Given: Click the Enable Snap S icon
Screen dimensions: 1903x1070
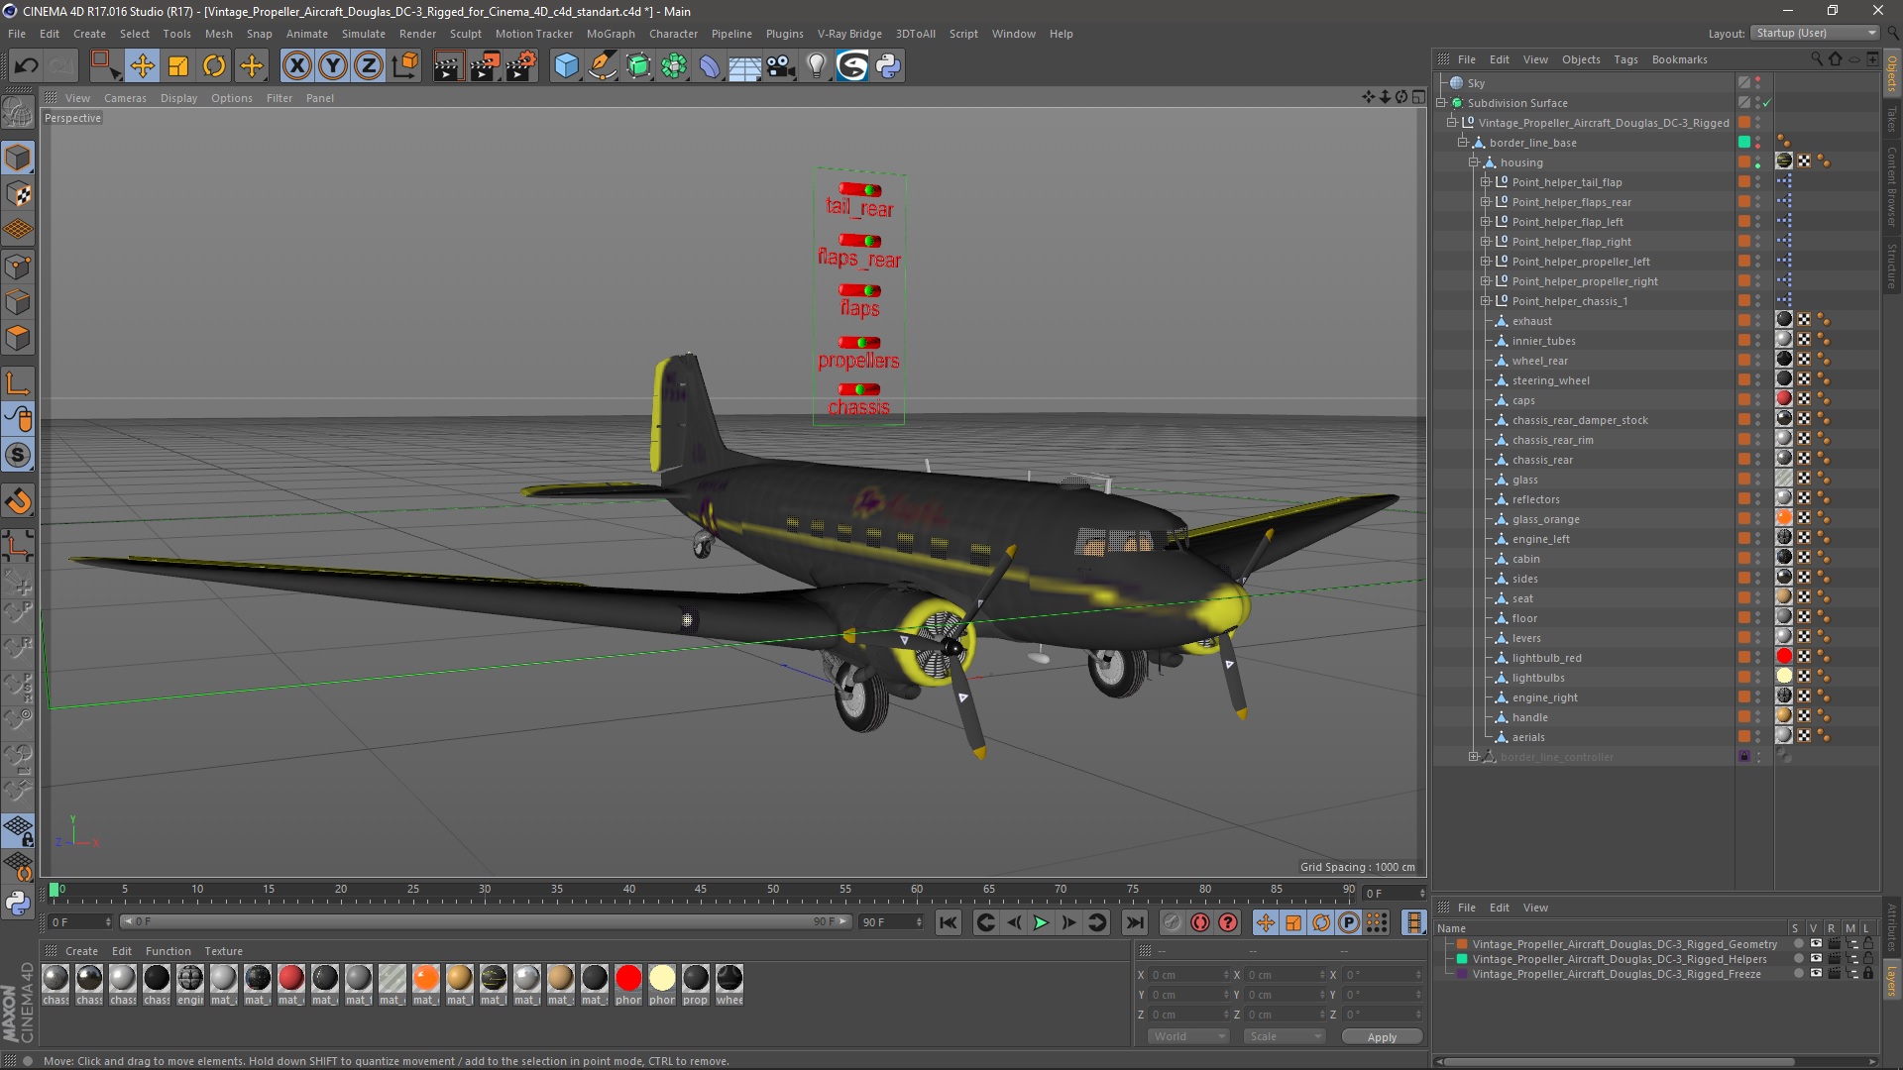Looking at the screenshot, I should click(x=18, y=456).
